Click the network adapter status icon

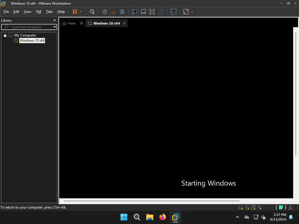[259, 207]
